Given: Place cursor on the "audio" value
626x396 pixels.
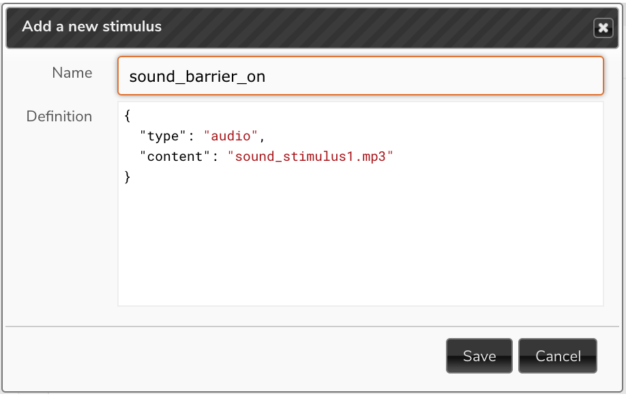Looking at the screenshot, I should pos(230,136).
